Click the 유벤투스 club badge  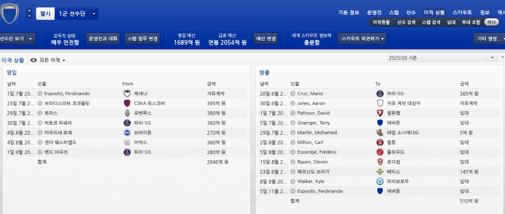pos(127,113)
